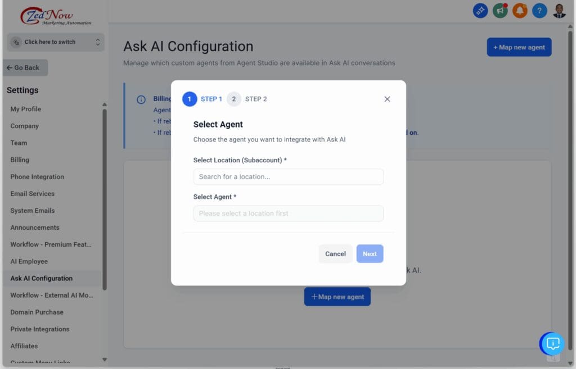Open the Select Location search dropdown
The image size is (576, 369).
click(288, 177)
